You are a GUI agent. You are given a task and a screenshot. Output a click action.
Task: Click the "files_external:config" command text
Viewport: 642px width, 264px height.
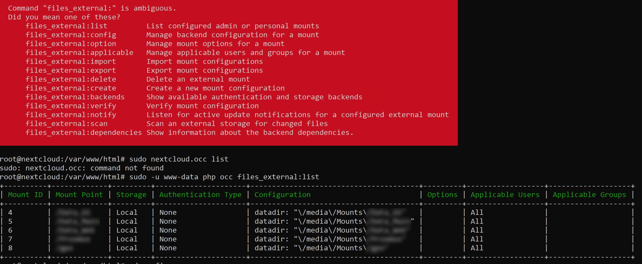coord(71,35)
